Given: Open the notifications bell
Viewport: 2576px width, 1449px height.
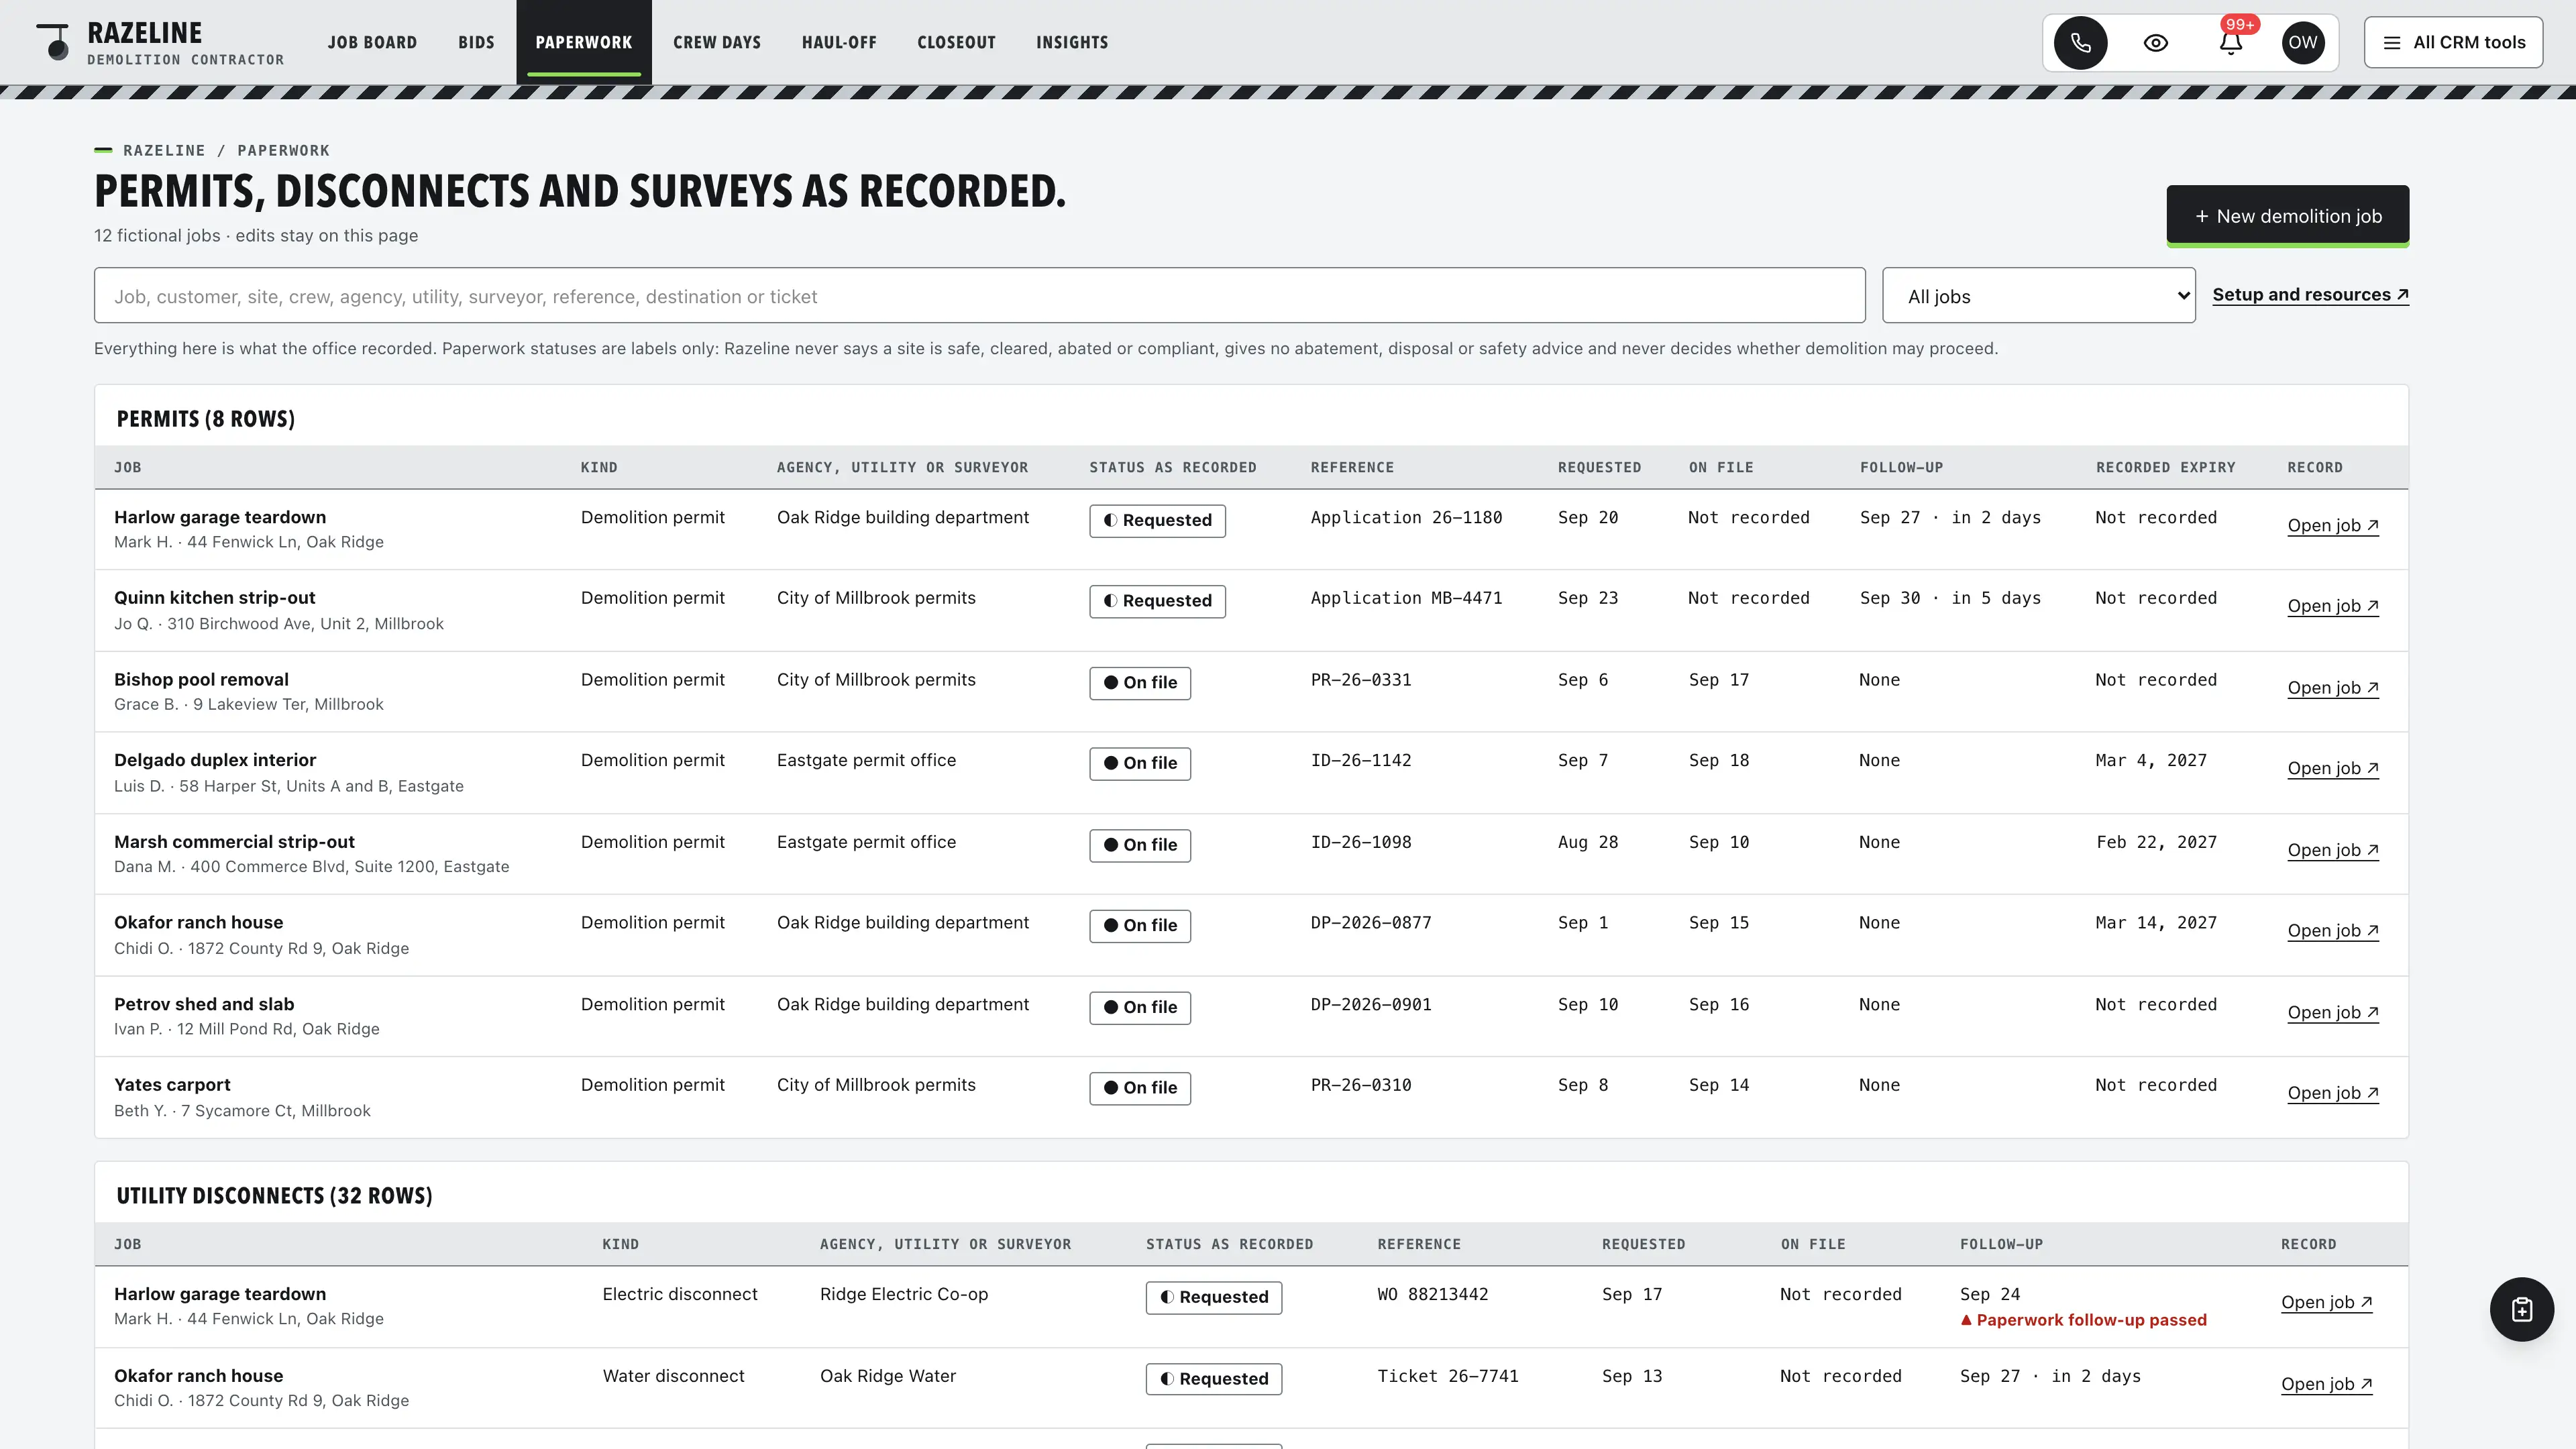Looking at the screenshot, I should coord(2230,43).
